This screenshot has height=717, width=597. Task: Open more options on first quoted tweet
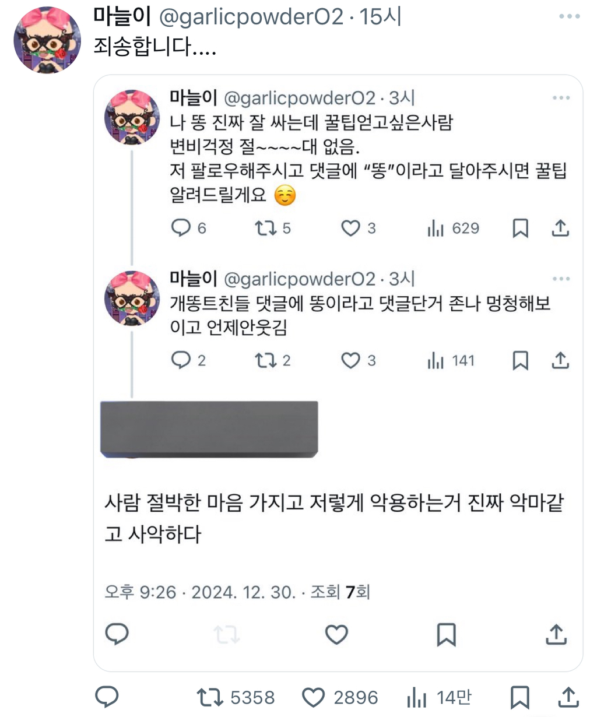[561, 98]
